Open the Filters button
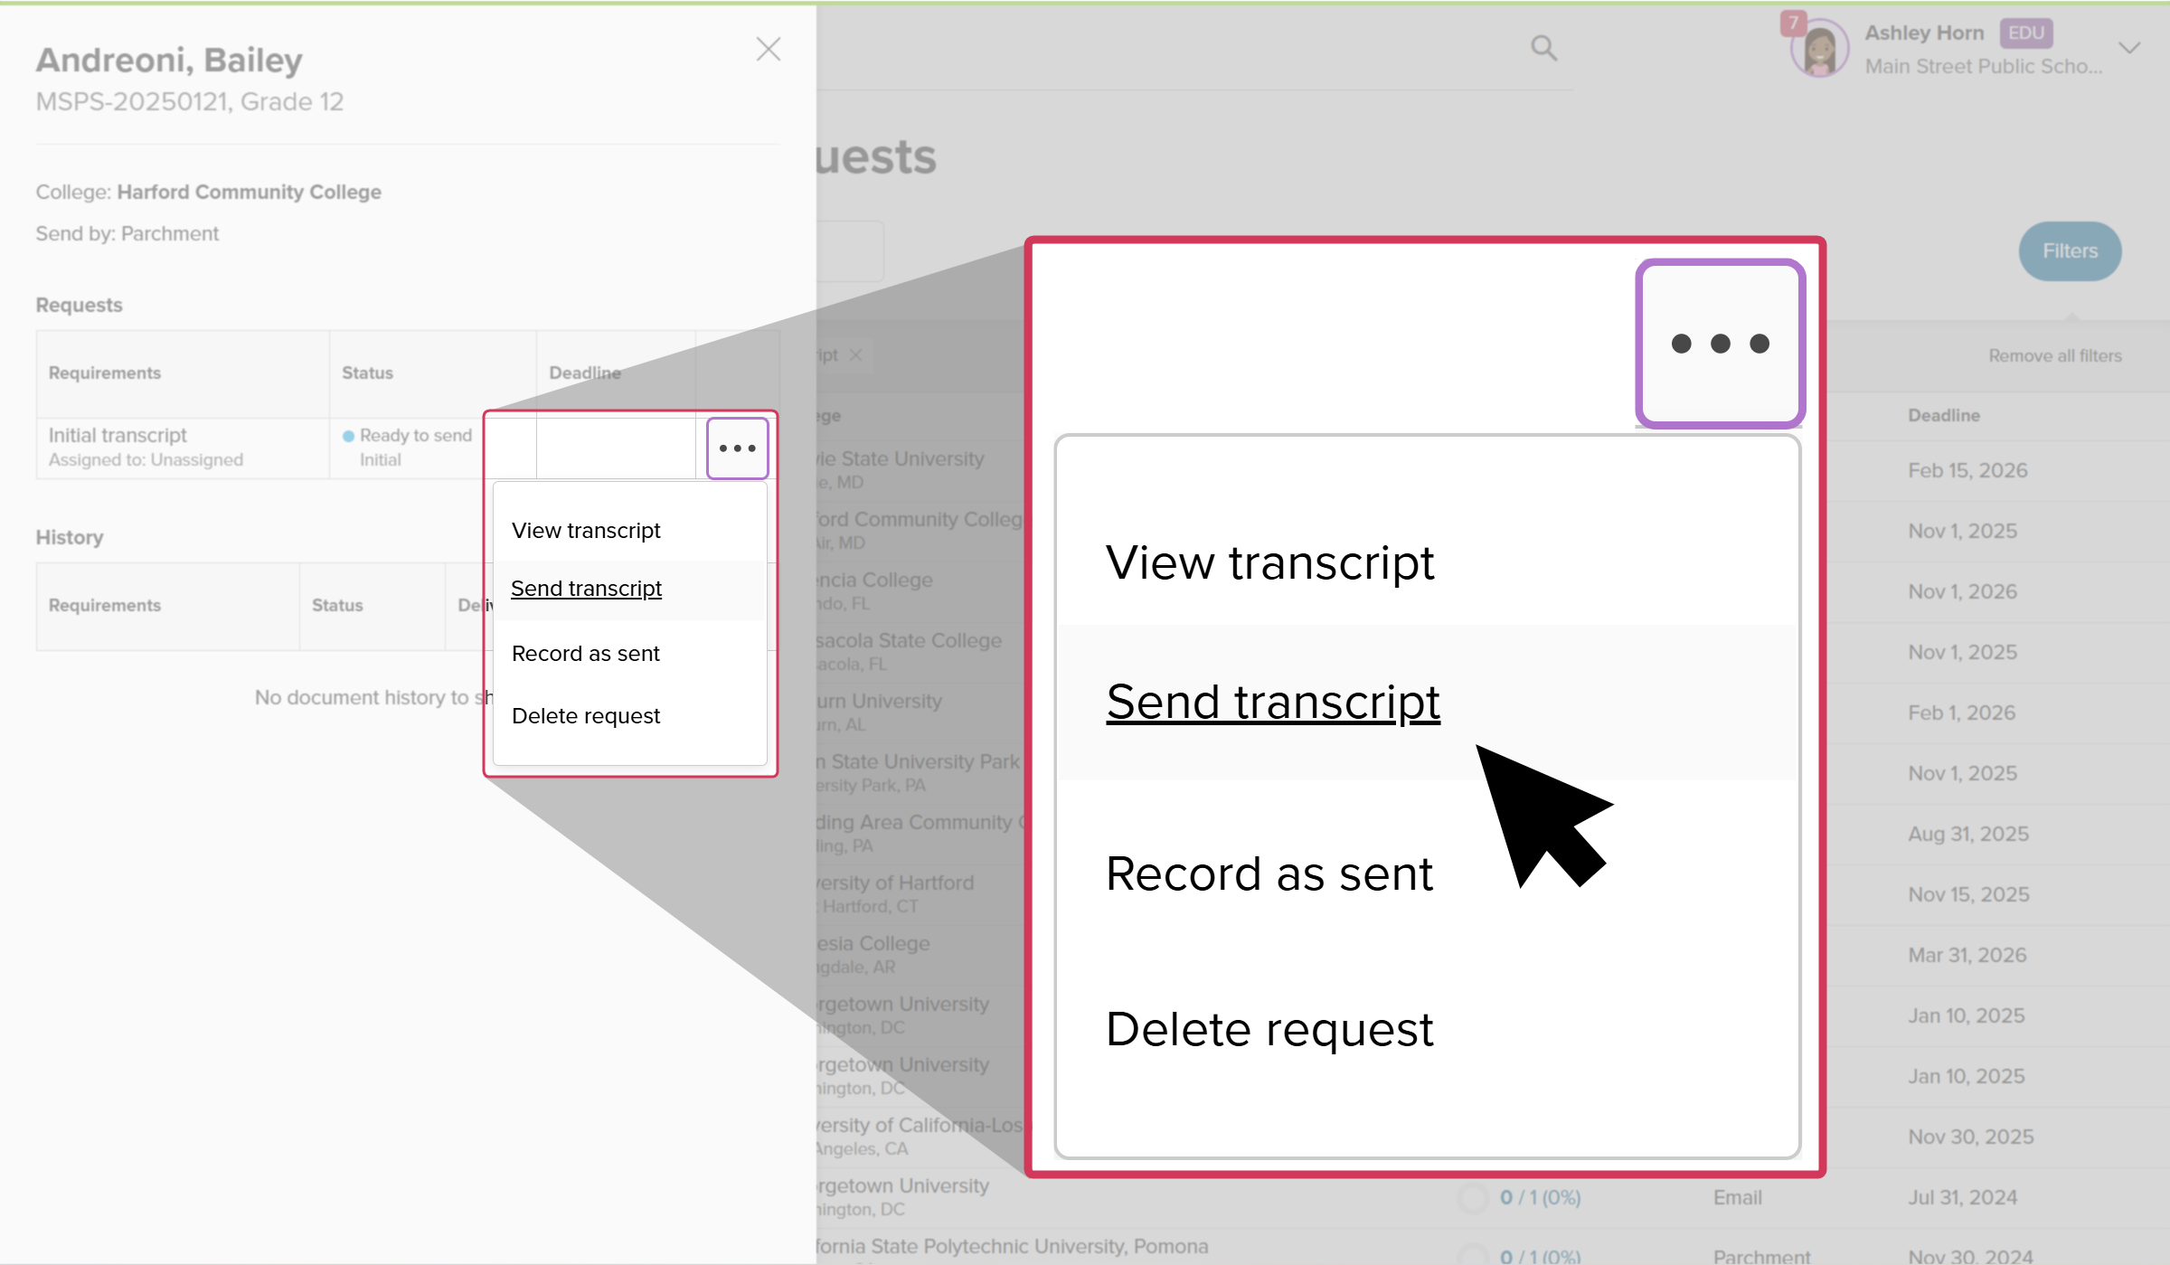Image resolution: width=2170 pixels, height=1265 pixels. [x=2070, y=251]
